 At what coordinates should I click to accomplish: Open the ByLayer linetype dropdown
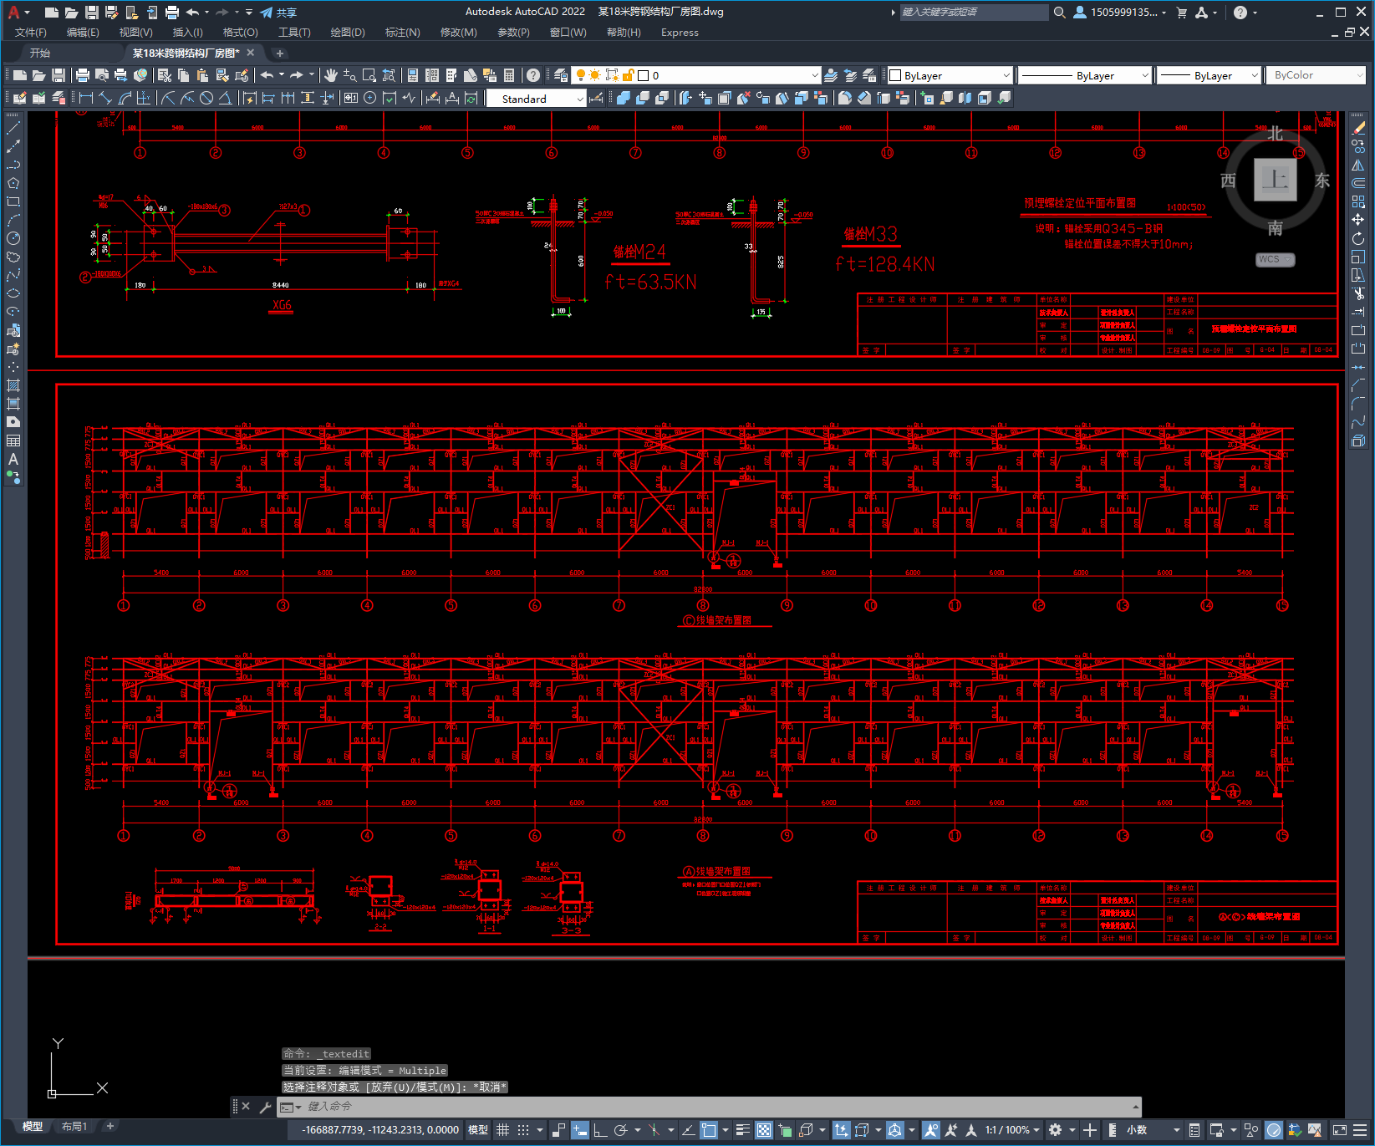tap(1085, 75)
